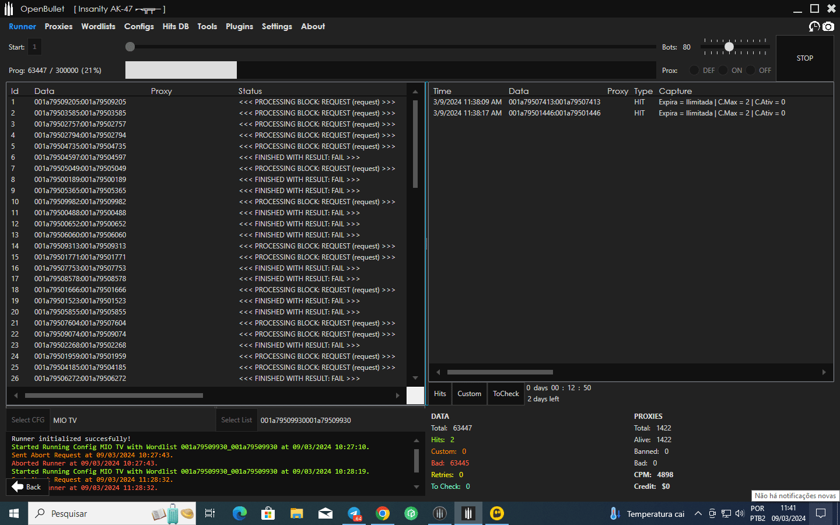Click the yellow CyberGhost taskbar icon
Screen dimensions: 840x525
point(497,513)
